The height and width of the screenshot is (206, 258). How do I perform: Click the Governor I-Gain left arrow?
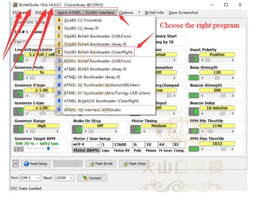click(x=27, y=113)
